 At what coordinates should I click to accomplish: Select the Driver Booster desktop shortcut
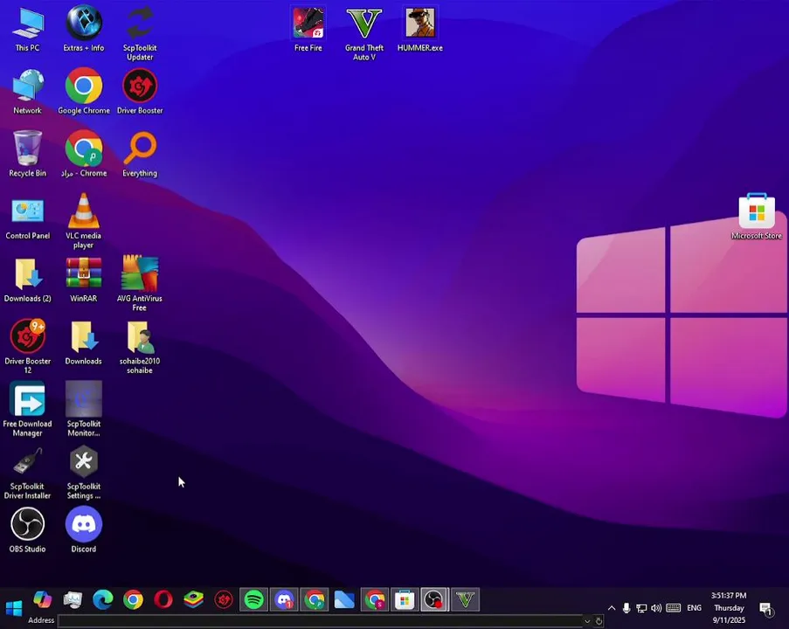pos(140,92)
